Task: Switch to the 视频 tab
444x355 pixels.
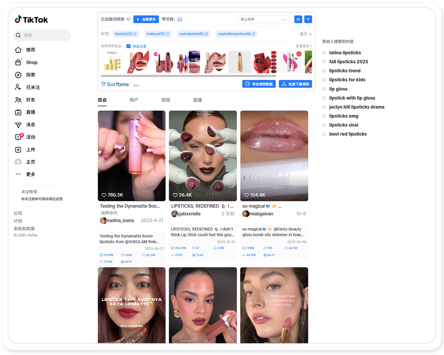Action: point(165,100)
